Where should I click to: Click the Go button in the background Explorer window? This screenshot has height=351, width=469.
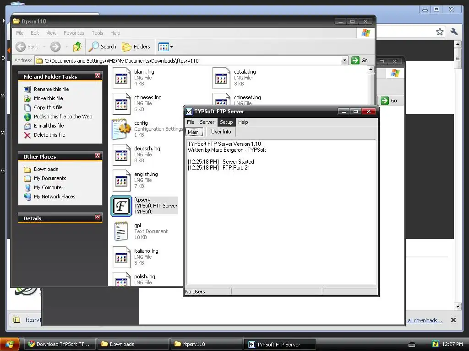(x=389, y=101)
